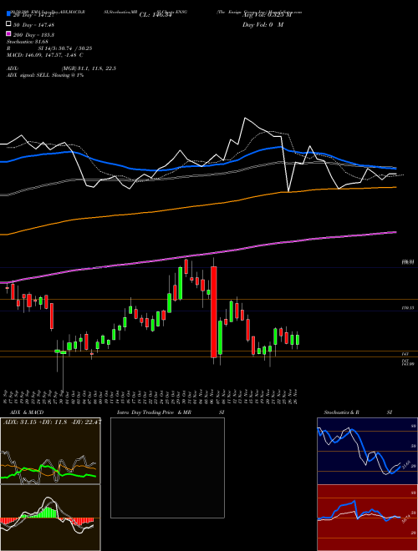The image size is (418, 551).
Task: Click the 'Day Vol: 0 M' label
Action: tap(263, 24)
